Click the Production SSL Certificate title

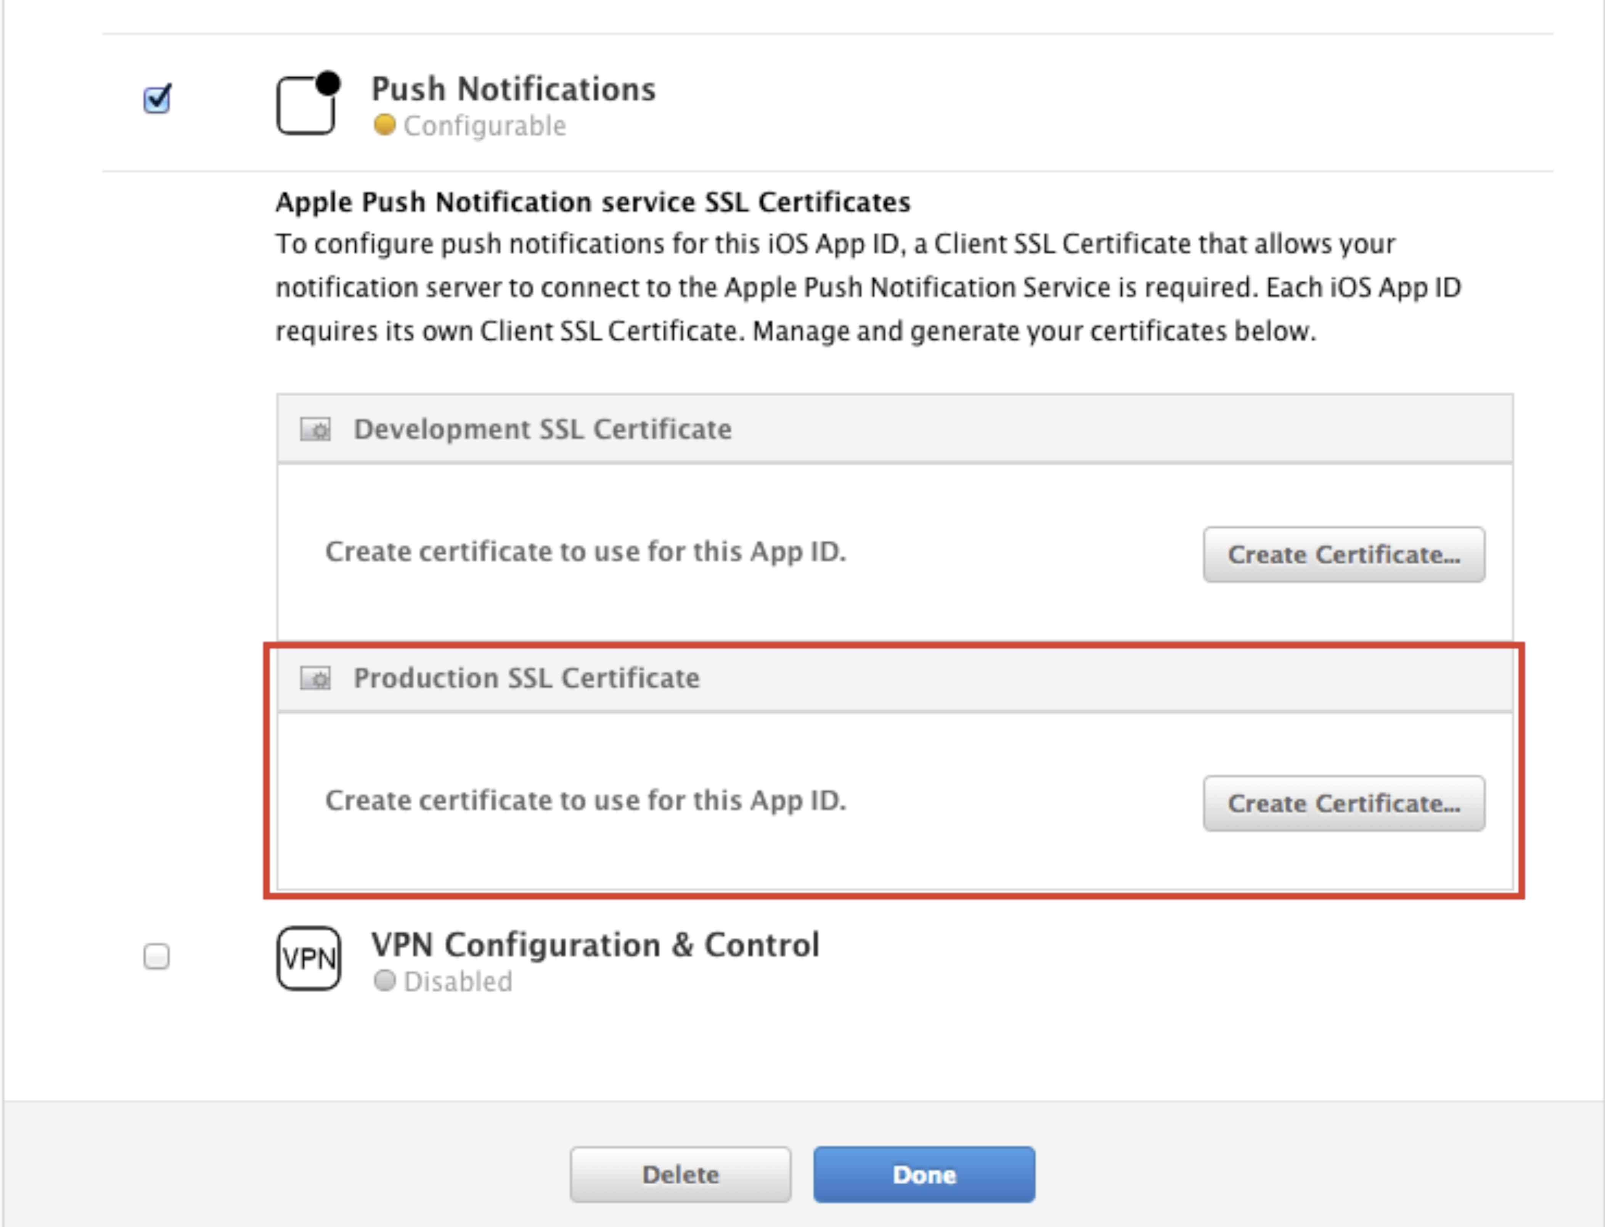527,678
